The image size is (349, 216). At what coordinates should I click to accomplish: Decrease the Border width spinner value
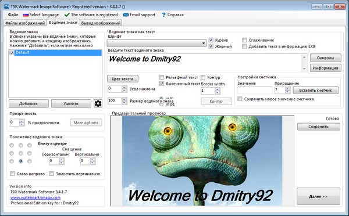[218, 92]
